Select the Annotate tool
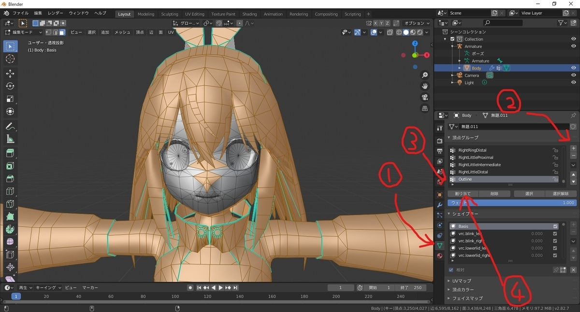The image size is (580, 312). pyautogui.click(x=10, y=126)
